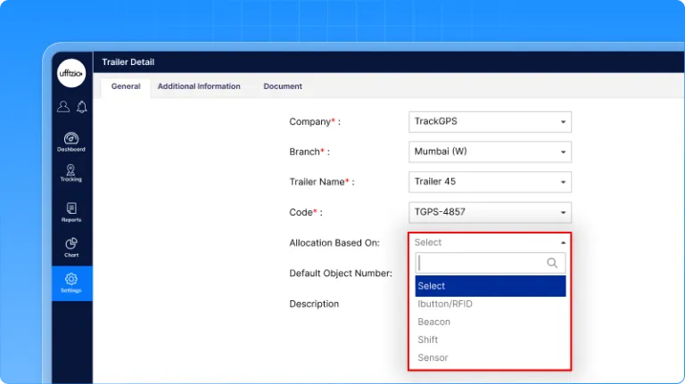
Task: Open Tracking from the sidebar
Action: pyautogui.click(x=71, y=173)
